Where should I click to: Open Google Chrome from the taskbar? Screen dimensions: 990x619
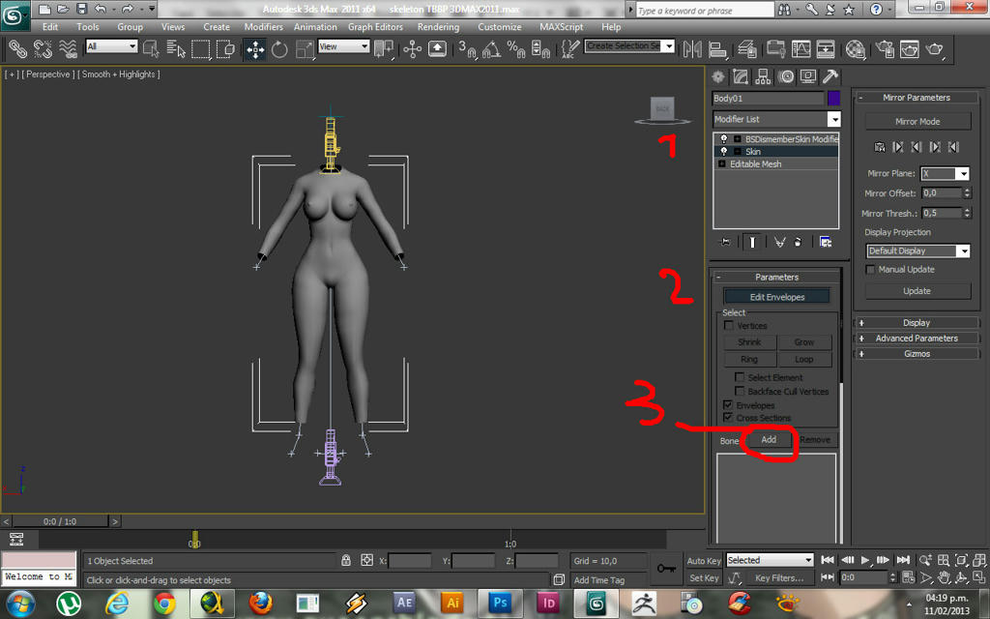[164, 604]
